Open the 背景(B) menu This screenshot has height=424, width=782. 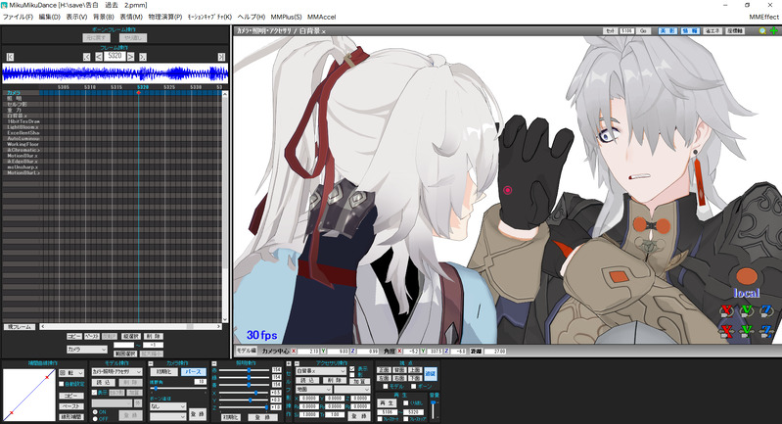tap(103, 17)
